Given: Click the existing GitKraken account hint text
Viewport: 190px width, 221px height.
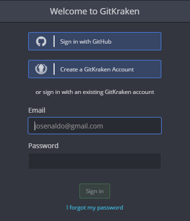Looking at the screenshot, I should (95, 92).
